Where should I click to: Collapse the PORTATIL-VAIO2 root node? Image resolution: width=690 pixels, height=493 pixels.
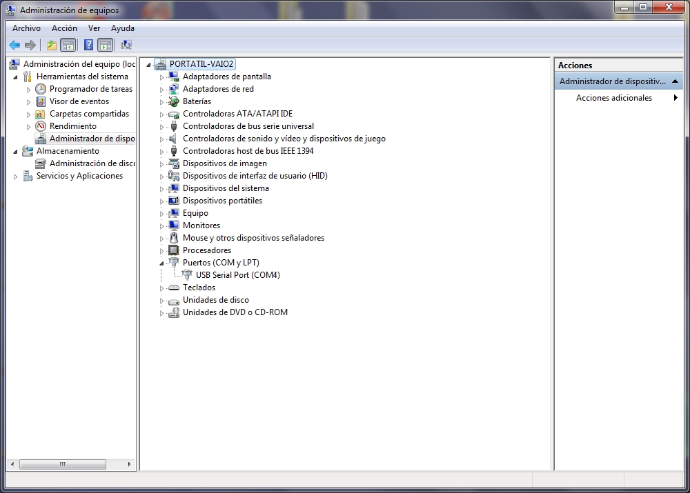[x=149, y=65]
